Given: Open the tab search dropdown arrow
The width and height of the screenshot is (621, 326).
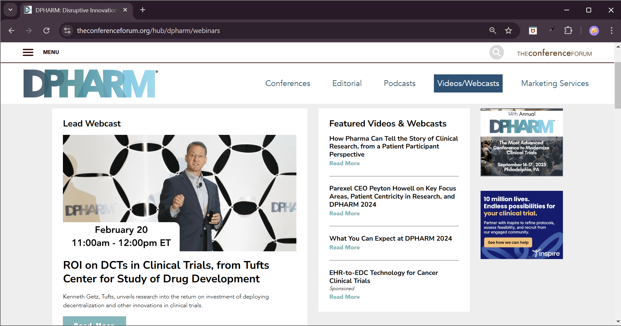Looking at the screenshot, I should coord(10,10).
